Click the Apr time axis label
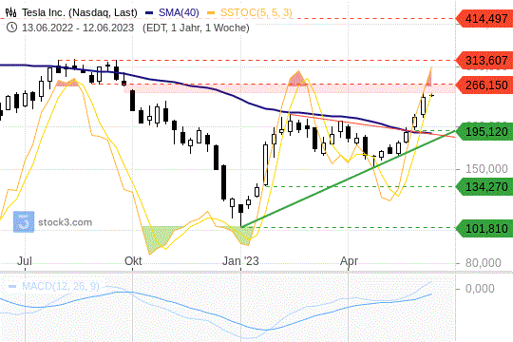The height and width of the screenshot is (342, 513). (x=349, y=261)
